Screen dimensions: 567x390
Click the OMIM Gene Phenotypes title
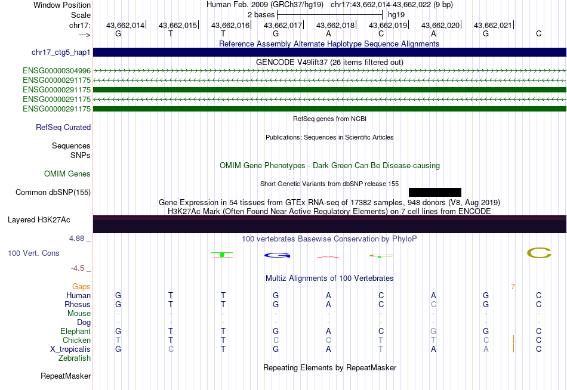click(329, 166)
